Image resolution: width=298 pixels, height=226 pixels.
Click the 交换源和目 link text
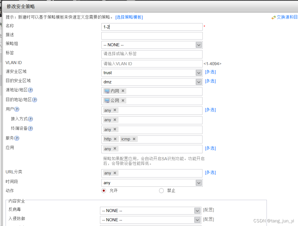pyautogui.click(x=287, y=17)
